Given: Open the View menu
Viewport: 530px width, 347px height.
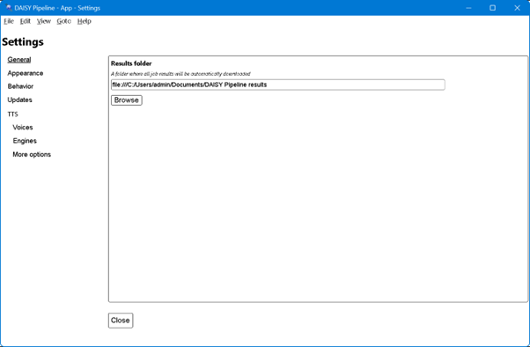Looking at the screenshot, I should pyautogui.click(x=44, y=21).
